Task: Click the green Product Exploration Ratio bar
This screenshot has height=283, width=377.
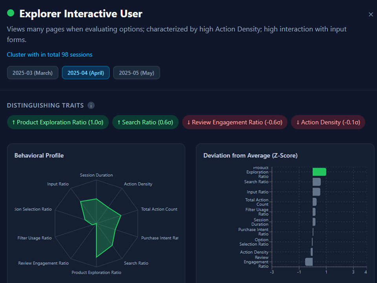Action: coord(319,172)
